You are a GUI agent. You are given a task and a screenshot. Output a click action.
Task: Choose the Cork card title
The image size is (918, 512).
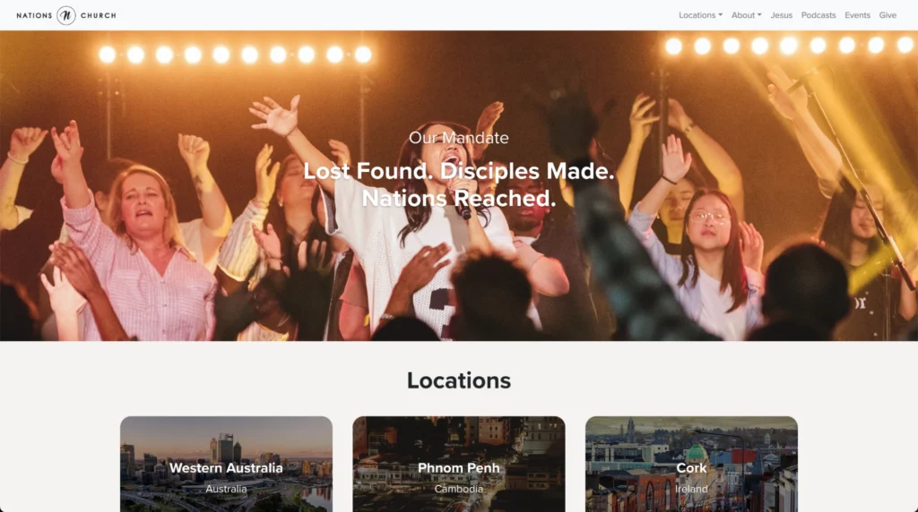[691, 468]
